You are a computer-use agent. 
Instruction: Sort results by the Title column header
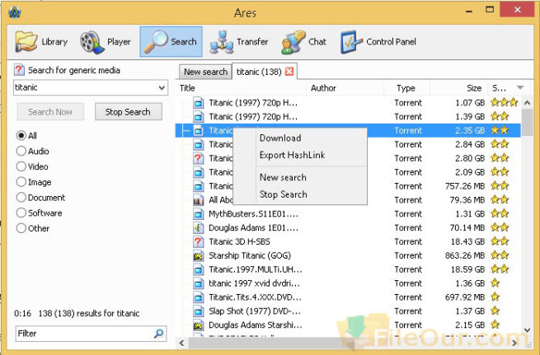tap(241, 88)
